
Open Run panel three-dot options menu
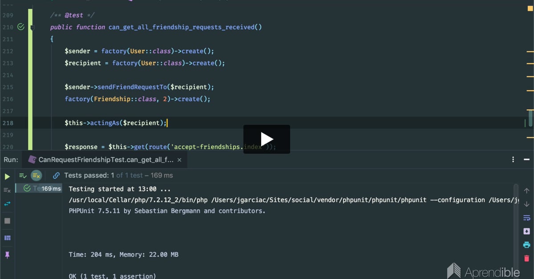[x=513, y=159]
